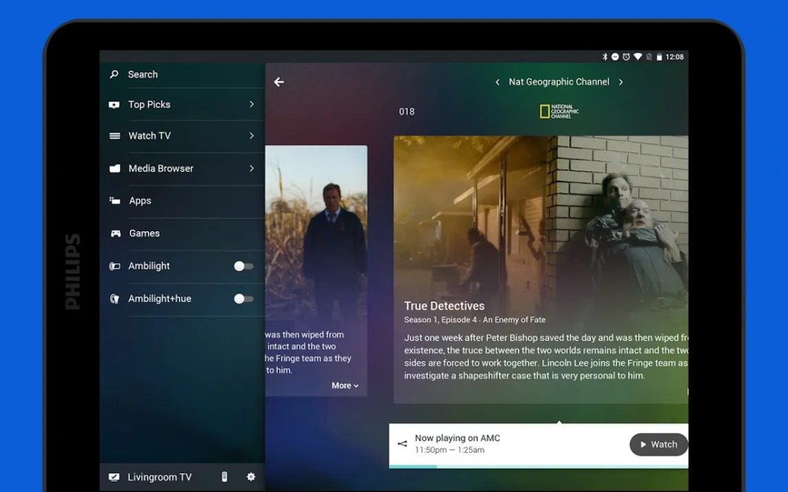
Task: Select the True Detectives program card
Action: pyautogui.click(x=540, y=268)
